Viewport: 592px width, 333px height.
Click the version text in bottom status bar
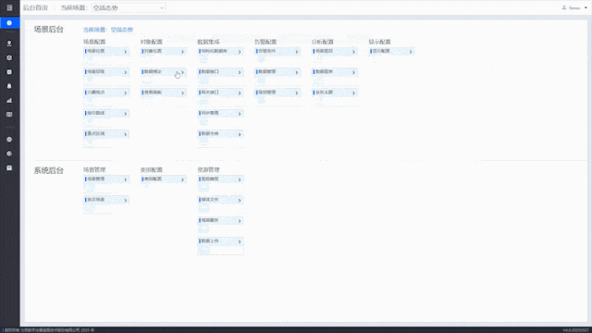pyautogui.click(x=576, y=330)
